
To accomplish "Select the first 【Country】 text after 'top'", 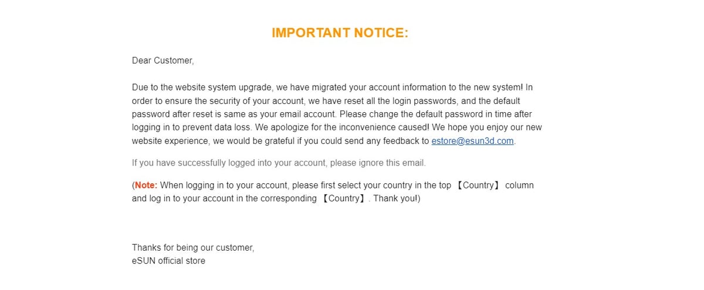I will pos(479,185).
